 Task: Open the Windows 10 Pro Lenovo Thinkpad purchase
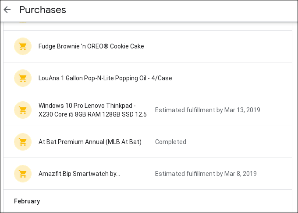pos(148,110)
